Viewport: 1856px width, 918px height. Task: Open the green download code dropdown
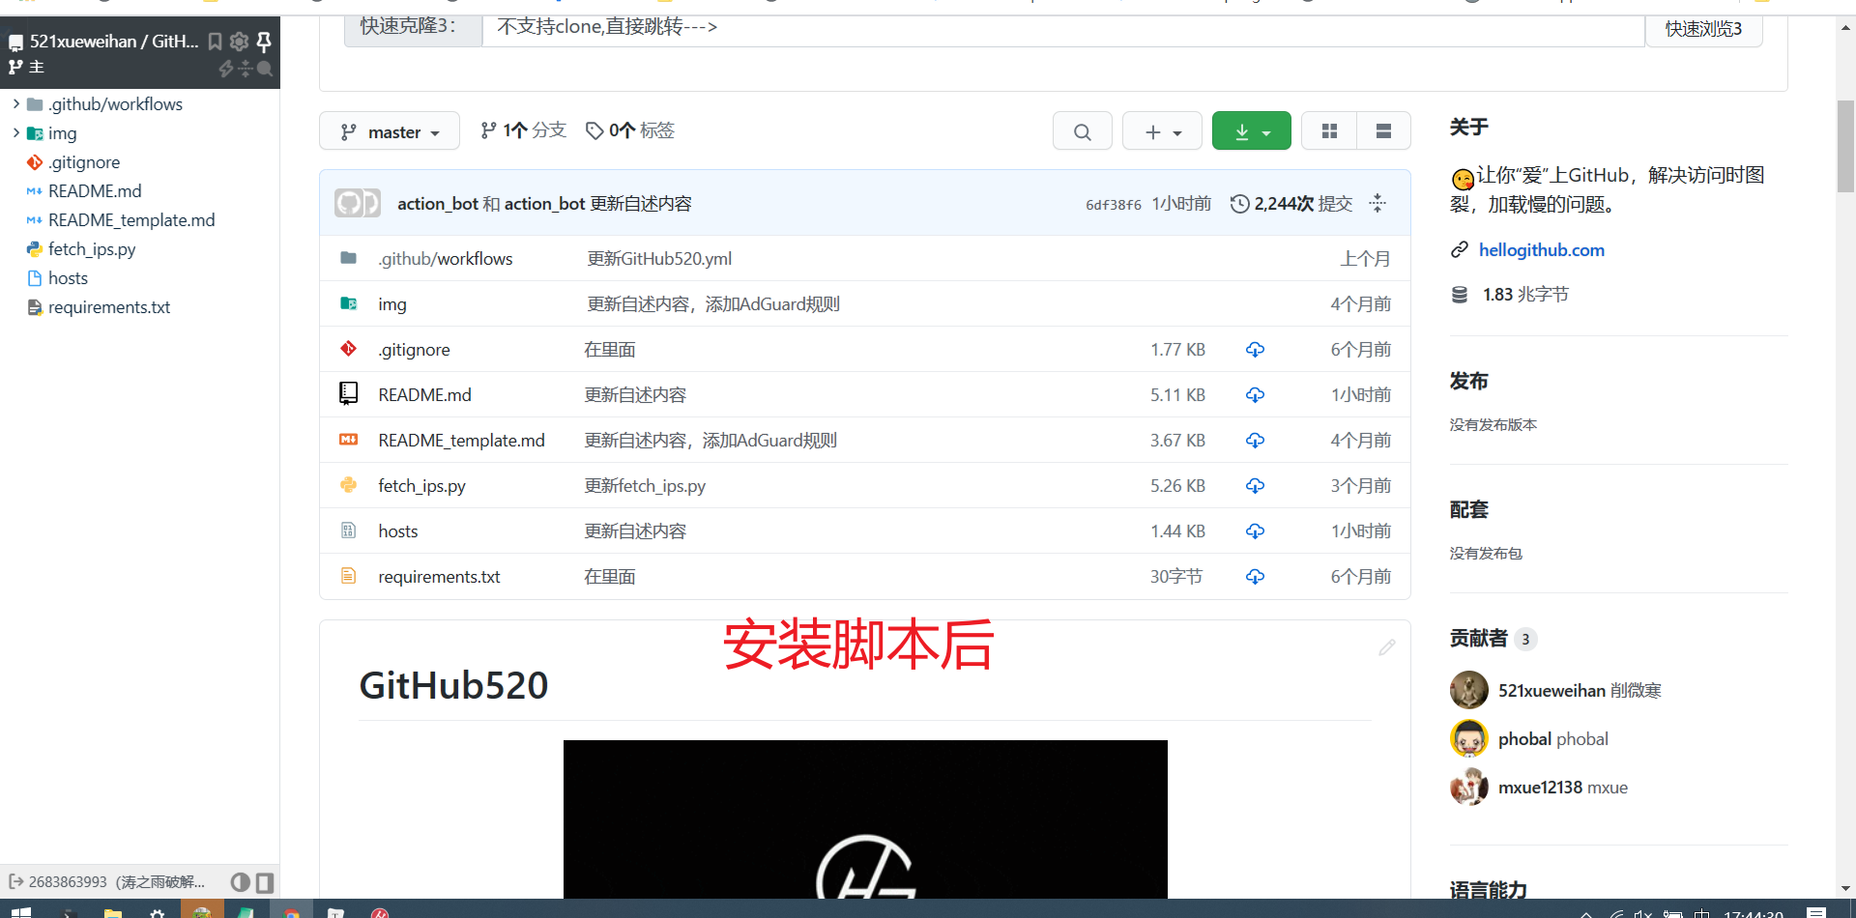pyautogui.click(x=1252, y=131)
